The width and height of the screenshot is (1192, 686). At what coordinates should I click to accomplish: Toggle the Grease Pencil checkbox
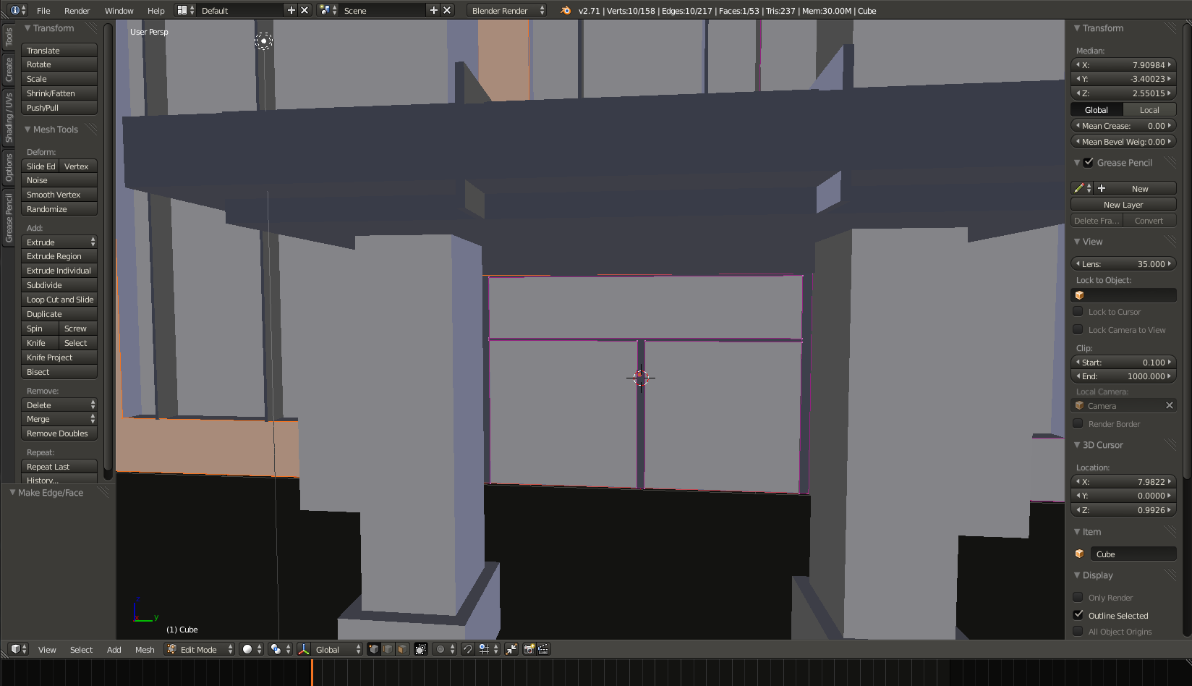[1089, 163]
